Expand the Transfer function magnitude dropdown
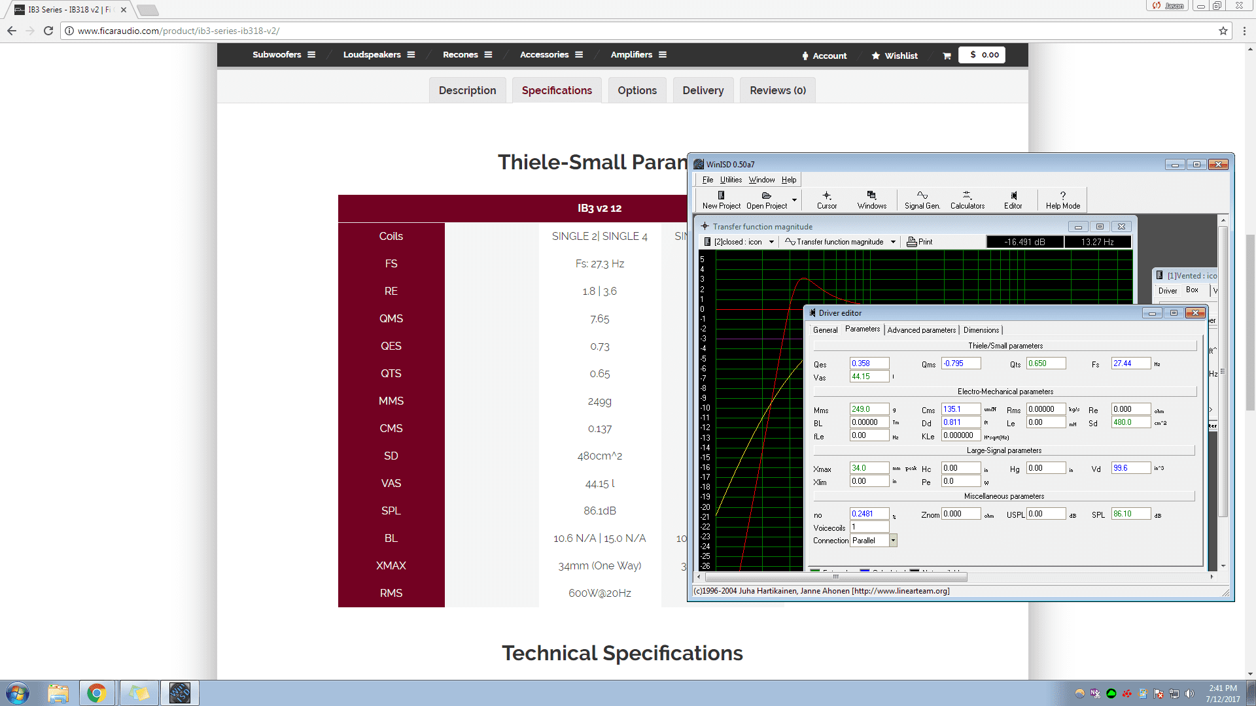1256x706 pixels. [893, 242]
